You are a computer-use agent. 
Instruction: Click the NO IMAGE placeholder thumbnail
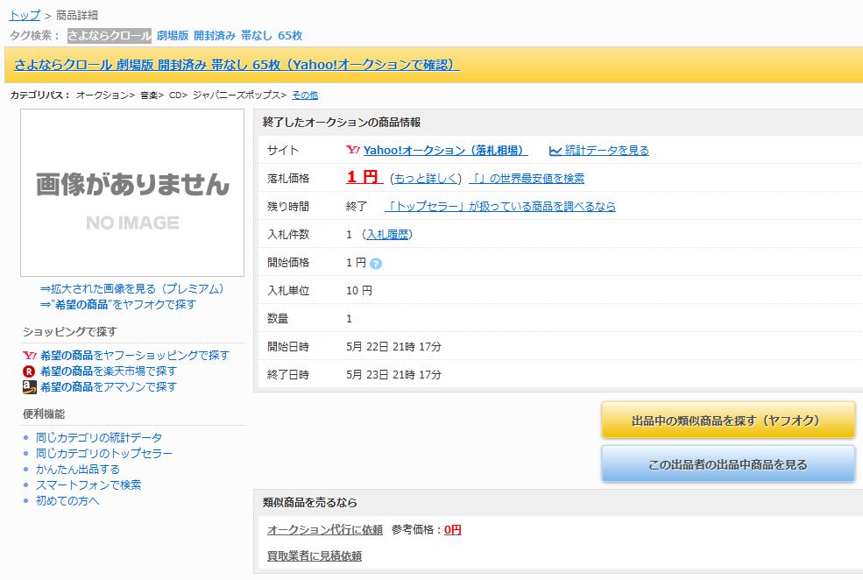click(x=132, y=193)
